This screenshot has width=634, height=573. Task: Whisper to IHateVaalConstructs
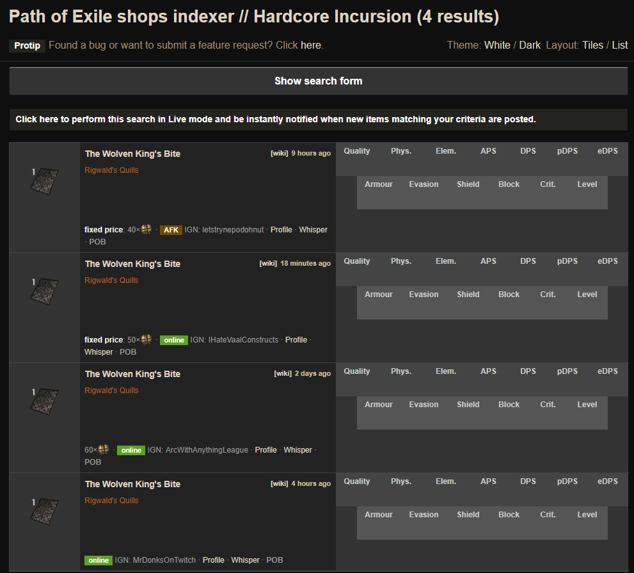point(99,351)
